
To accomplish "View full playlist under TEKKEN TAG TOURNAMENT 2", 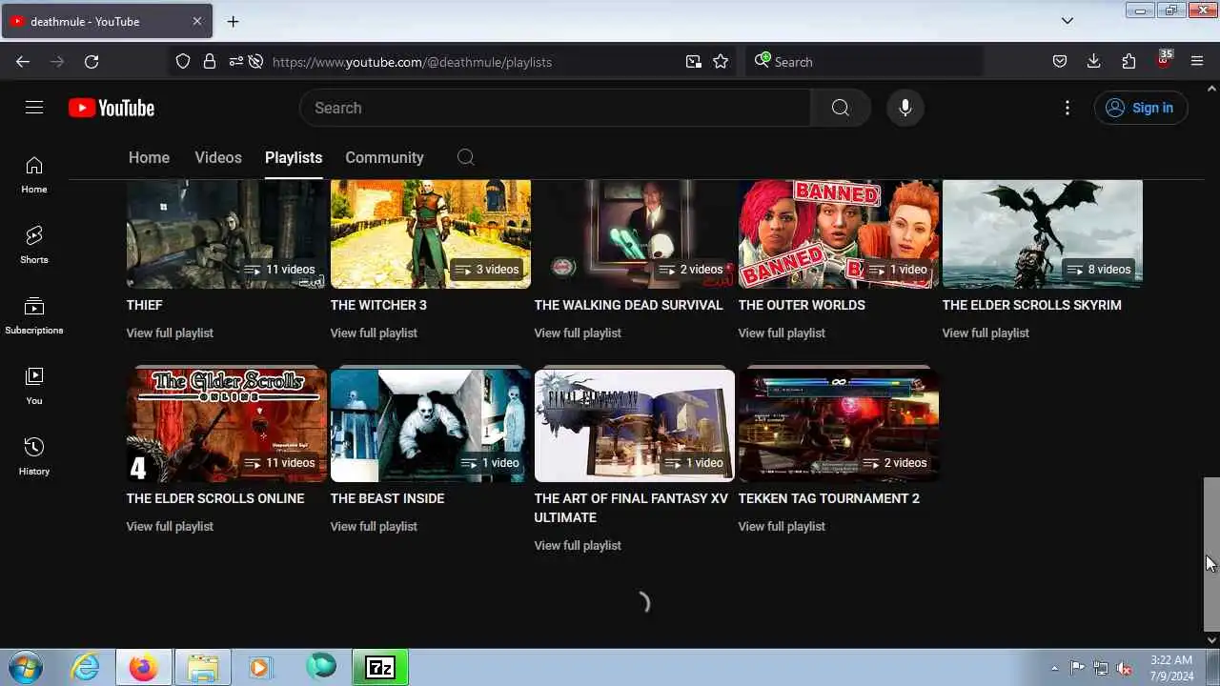I will (782, 526).
